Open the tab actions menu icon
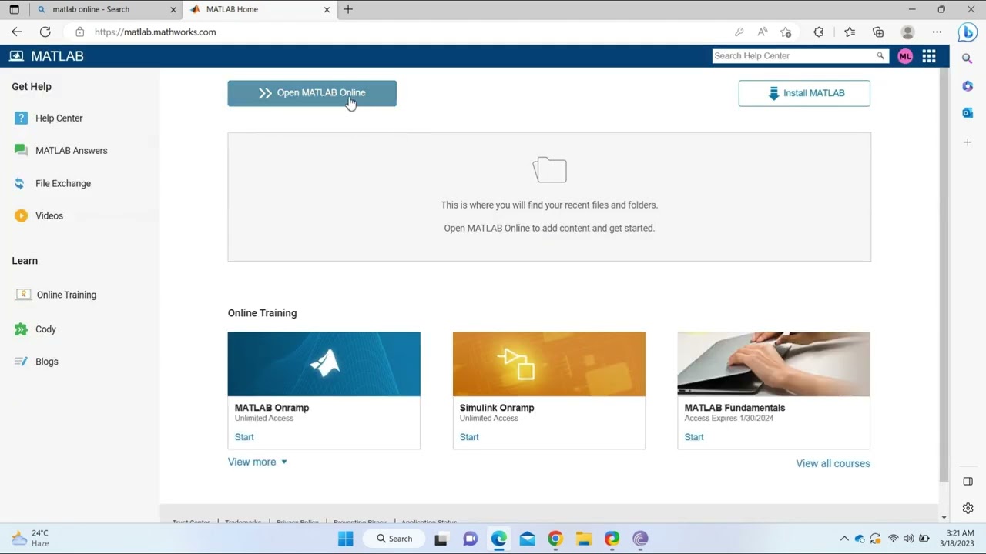986x554 pixels. pyautogui.click(x=14, y=9)
